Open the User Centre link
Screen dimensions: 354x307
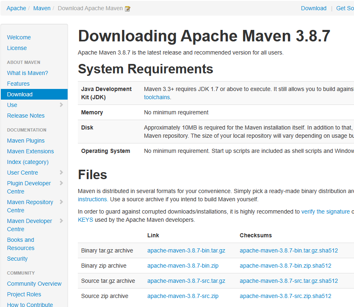[23, 173]
